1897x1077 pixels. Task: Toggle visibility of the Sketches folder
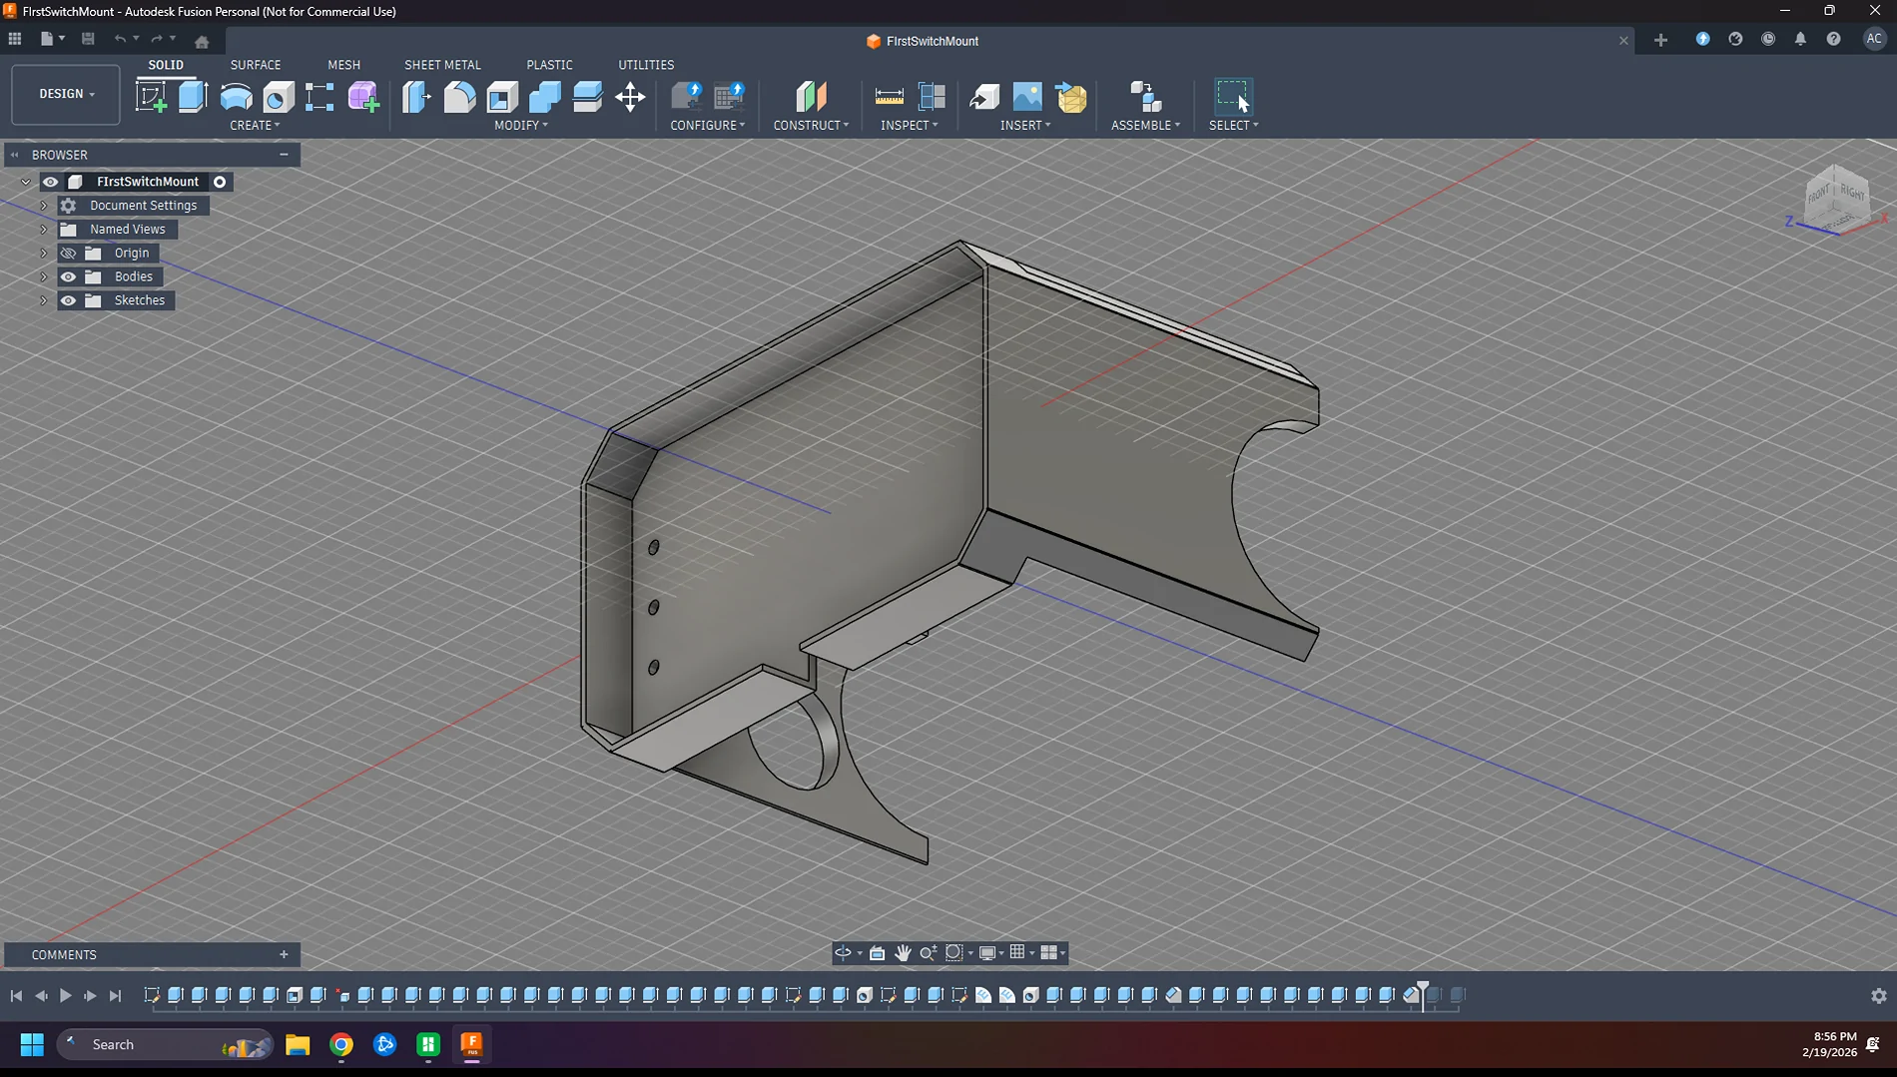[x=68, y=300]
